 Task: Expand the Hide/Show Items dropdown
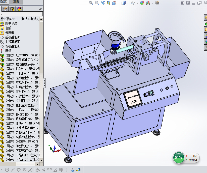137,3
